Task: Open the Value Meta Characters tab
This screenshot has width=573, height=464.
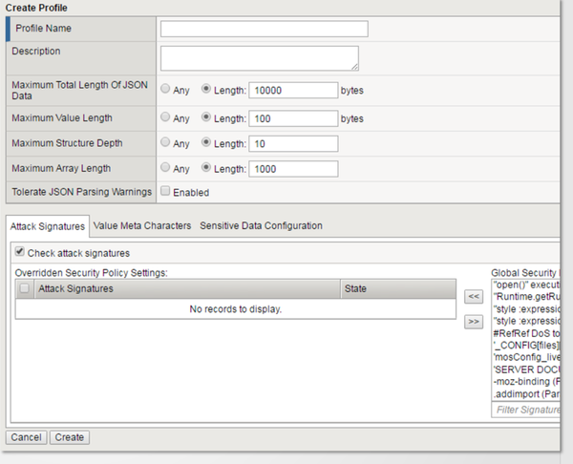Action: point(142,226)
